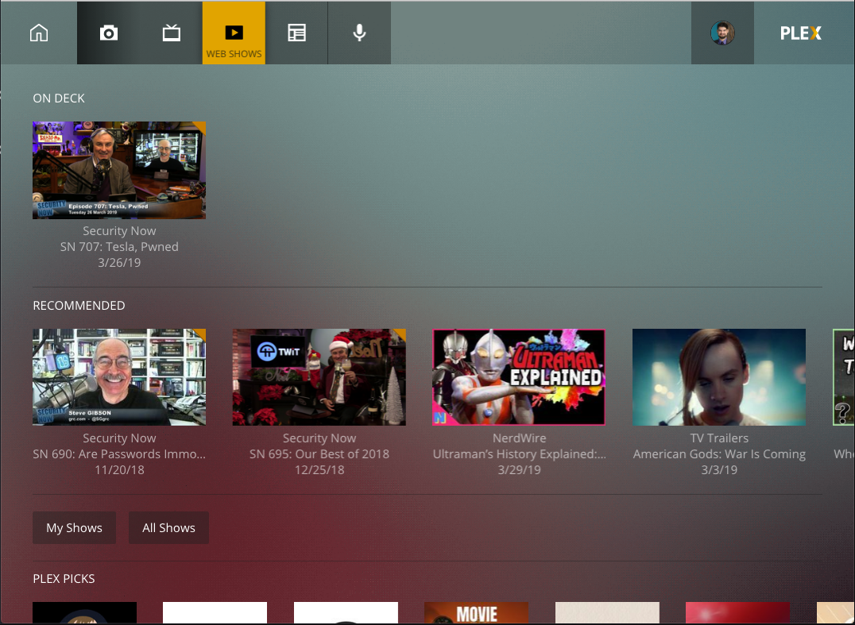Click 'SN 707: Tesla, Pwned' title text
This screenshot has width=855, height=625.
tap(119, 247)
